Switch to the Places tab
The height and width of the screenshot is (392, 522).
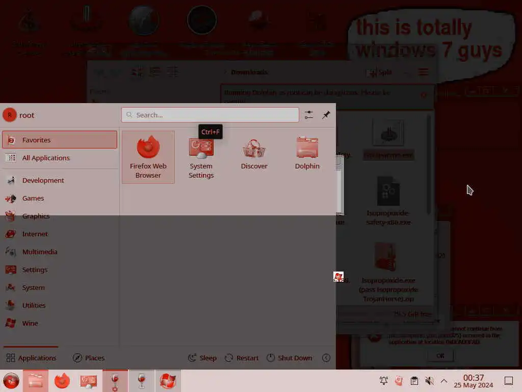click(89, 358)
